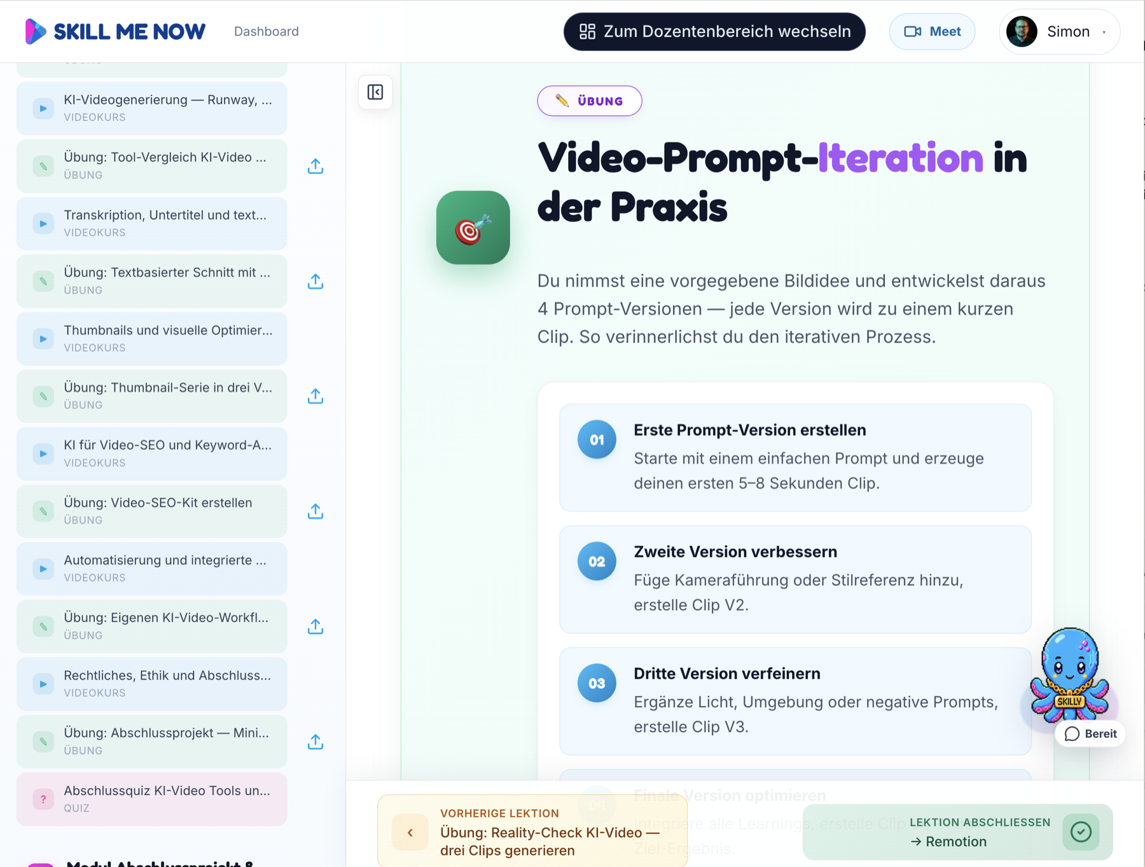Select step 02 Zweite Version verbessern
Screen dimensions: 1145x867
(795, 579)
